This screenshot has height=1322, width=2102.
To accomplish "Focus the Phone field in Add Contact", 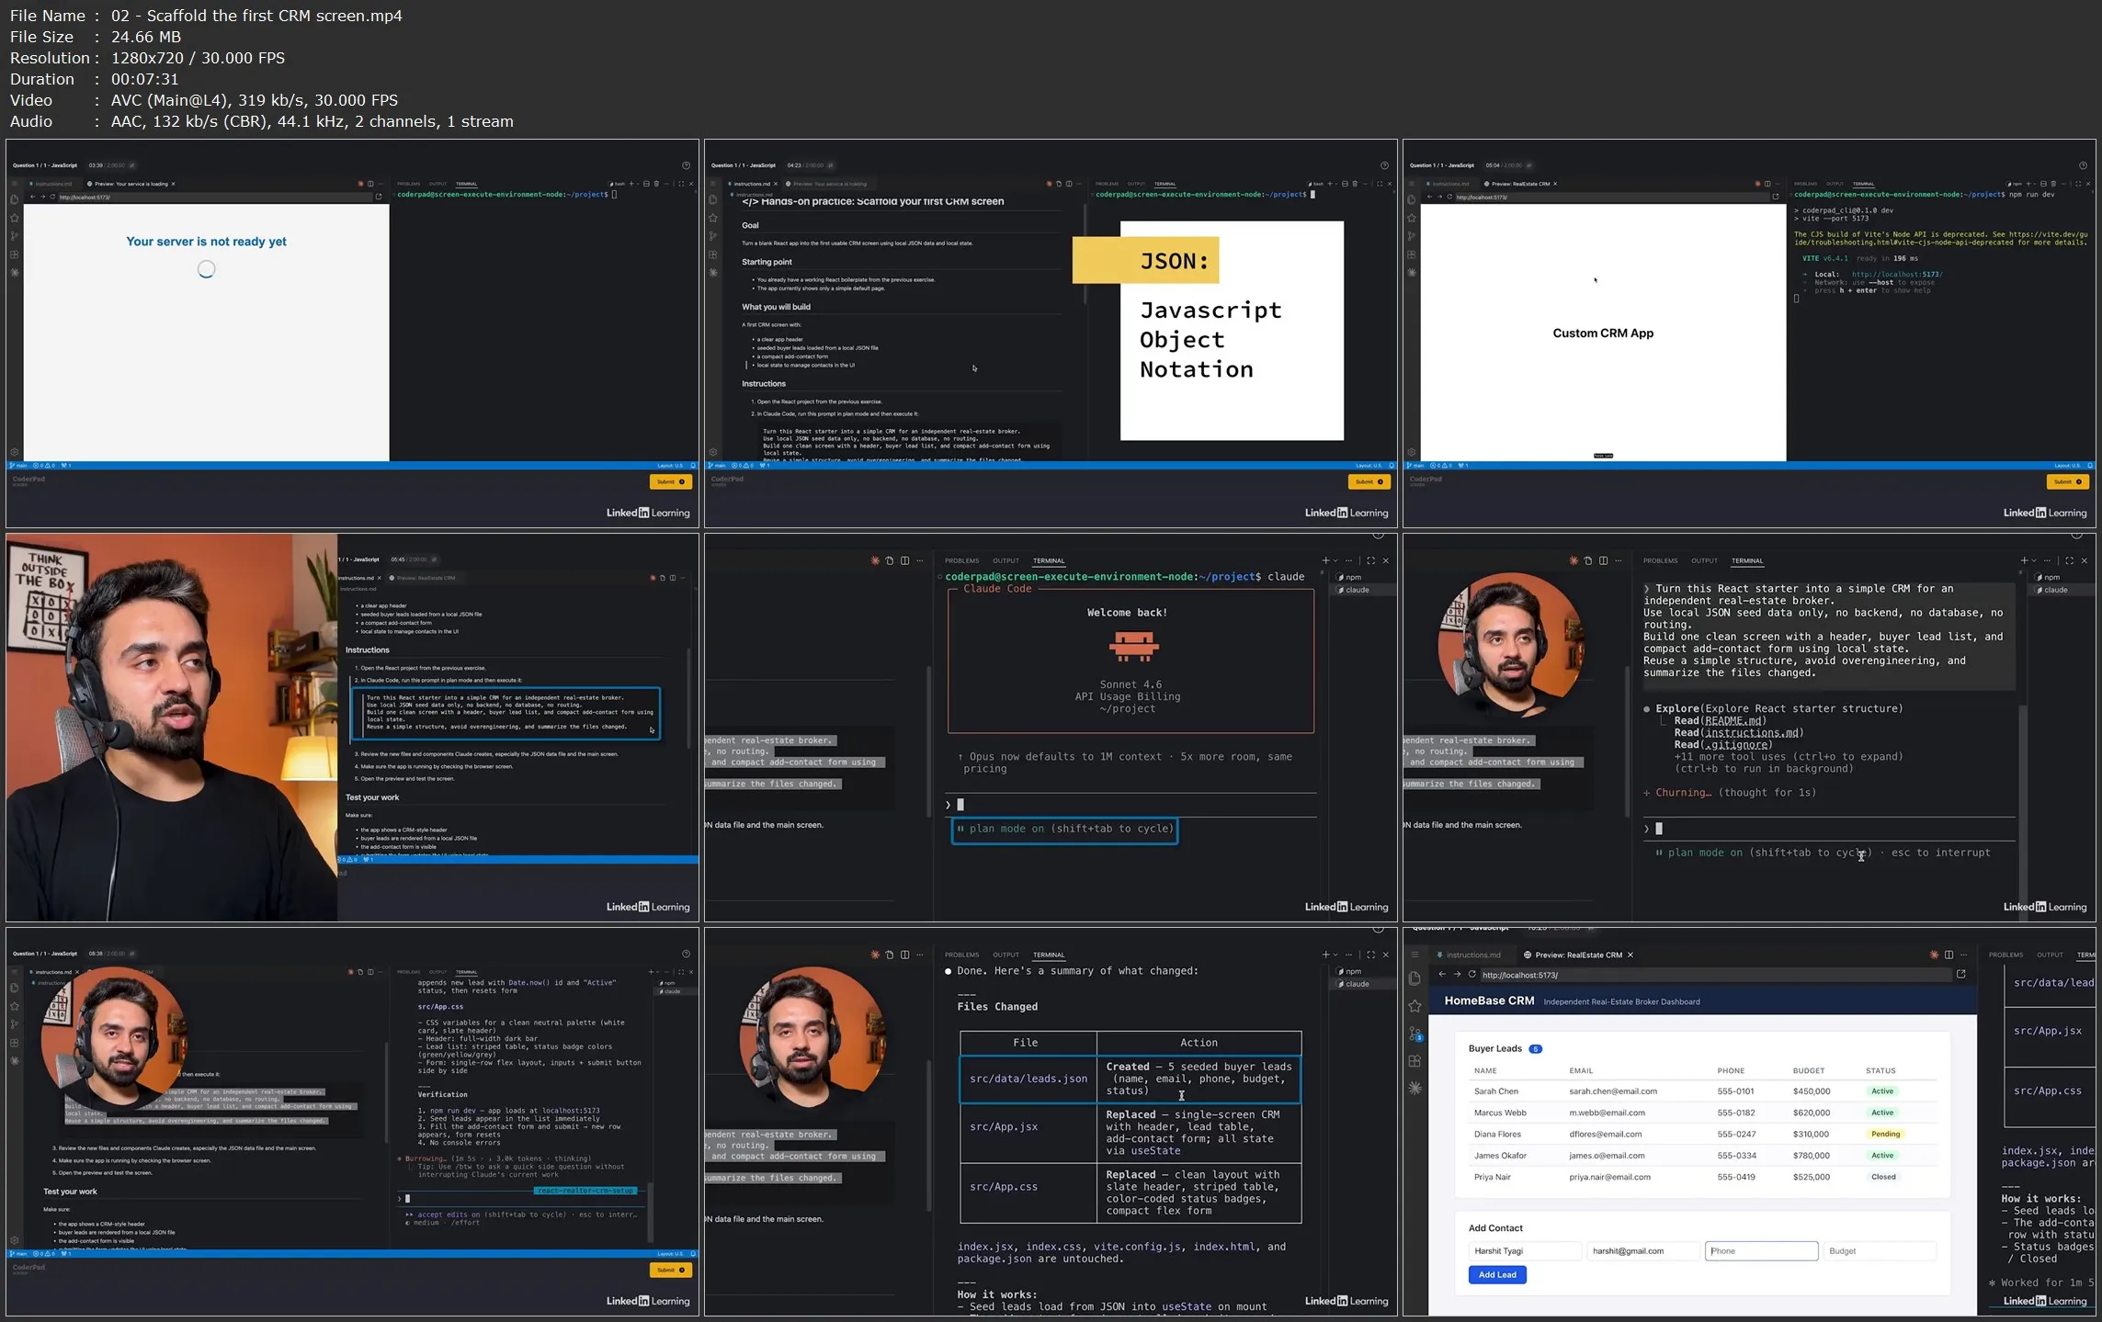I will (x=1761, y=1250).
